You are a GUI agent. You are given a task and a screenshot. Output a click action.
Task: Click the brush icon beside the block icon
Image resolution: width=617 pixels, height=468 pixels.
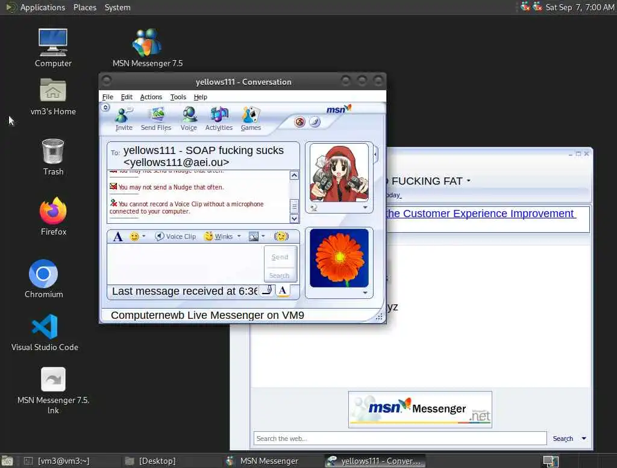315,122
